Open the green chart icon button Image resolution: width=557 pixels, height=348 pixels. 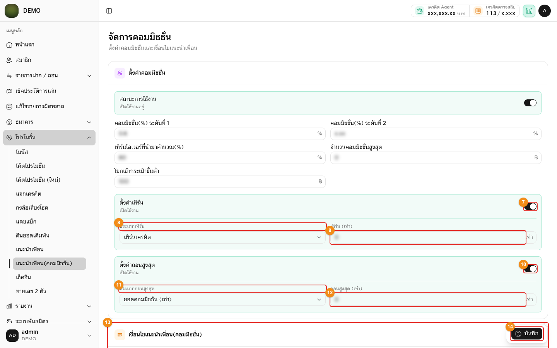pos(529,11)
